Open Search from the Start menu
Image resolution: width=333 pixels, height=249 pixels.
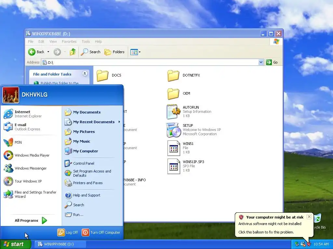point(92,205)
